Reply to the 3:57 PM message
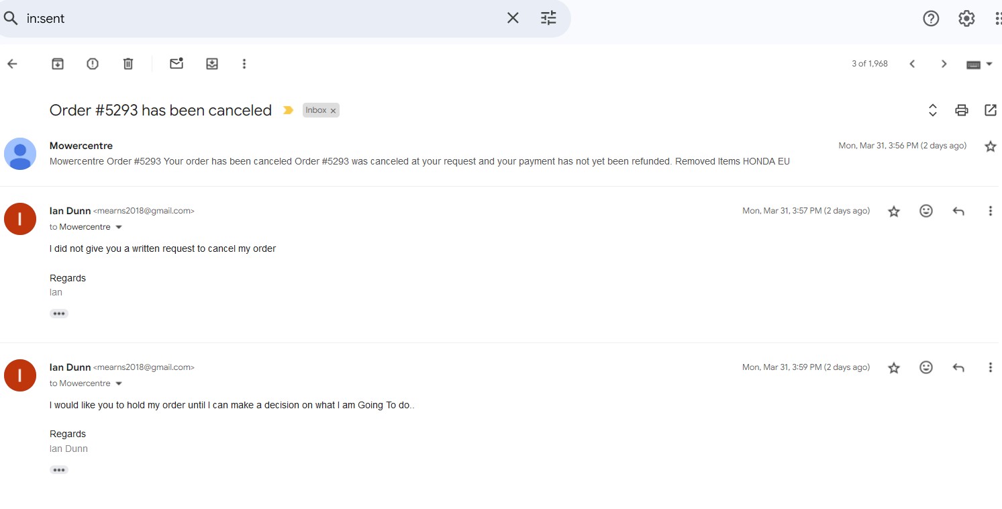The height and width of the screenshot is (509, 1002). coord(958,212)
